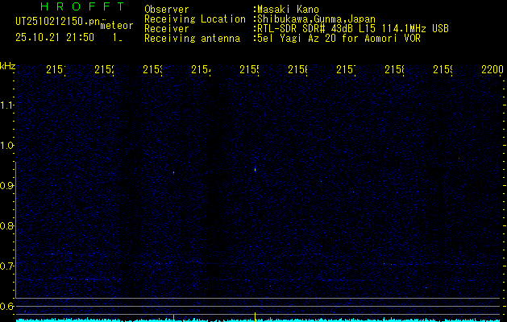Click the cyan intensity spike after 2153
This screenshot has width=507, height=322.
point(173,317)
